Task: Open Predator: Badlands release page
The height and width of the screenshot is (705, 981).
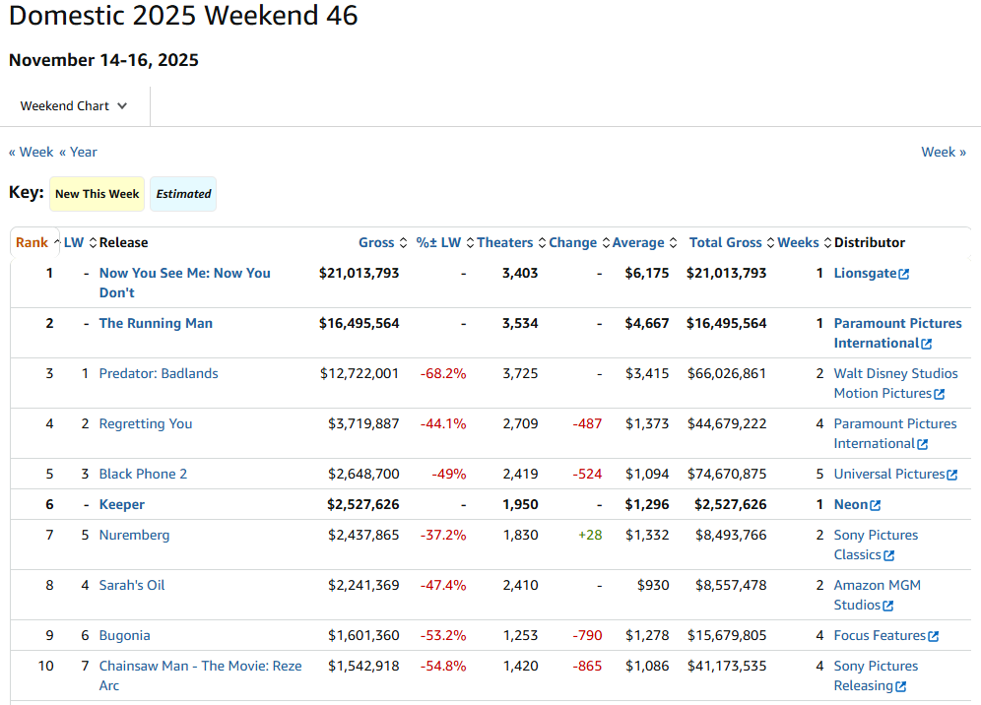Action: click(x=159, y=373)
